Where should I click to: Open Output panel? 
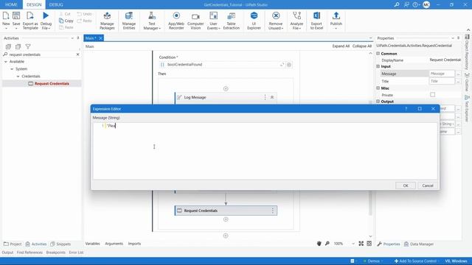tap(7, 252)
